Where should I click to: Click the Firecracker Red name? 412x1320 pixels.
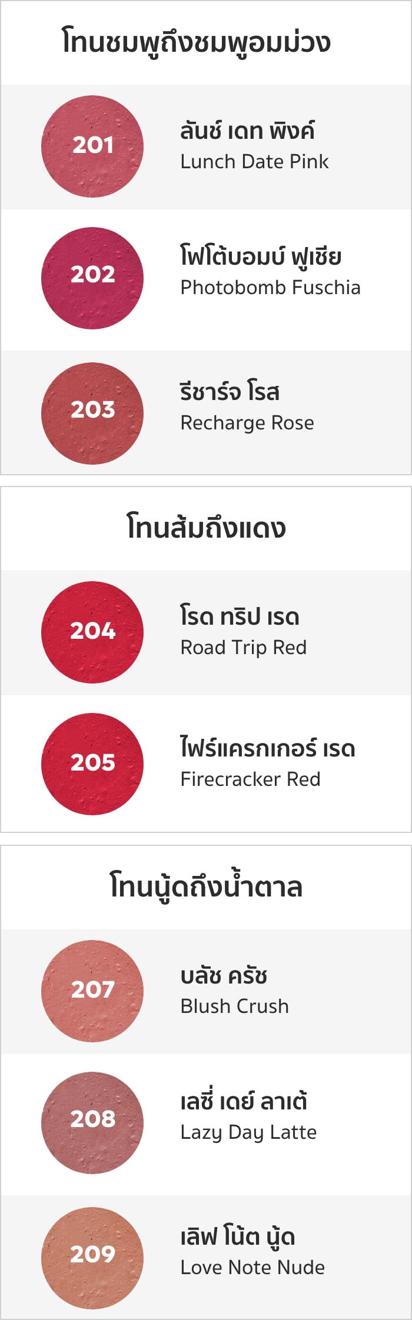pos(251,779)
